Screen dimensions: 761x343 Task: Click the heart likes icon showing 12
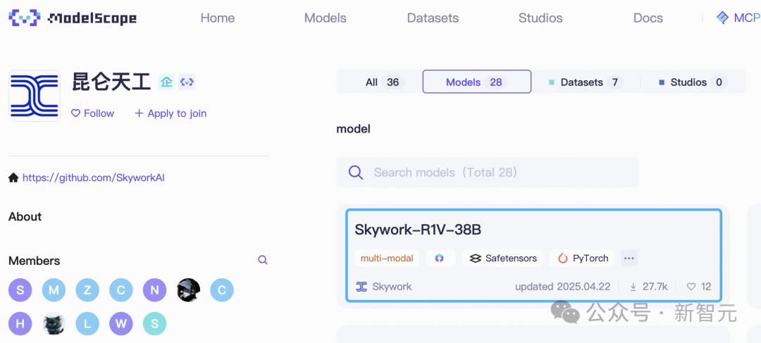tap(691, 287)
